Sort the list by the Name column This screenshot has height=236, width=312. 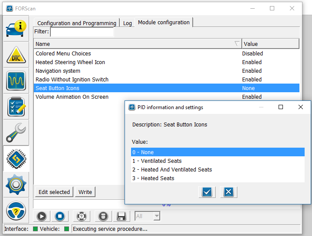(138, 44)
